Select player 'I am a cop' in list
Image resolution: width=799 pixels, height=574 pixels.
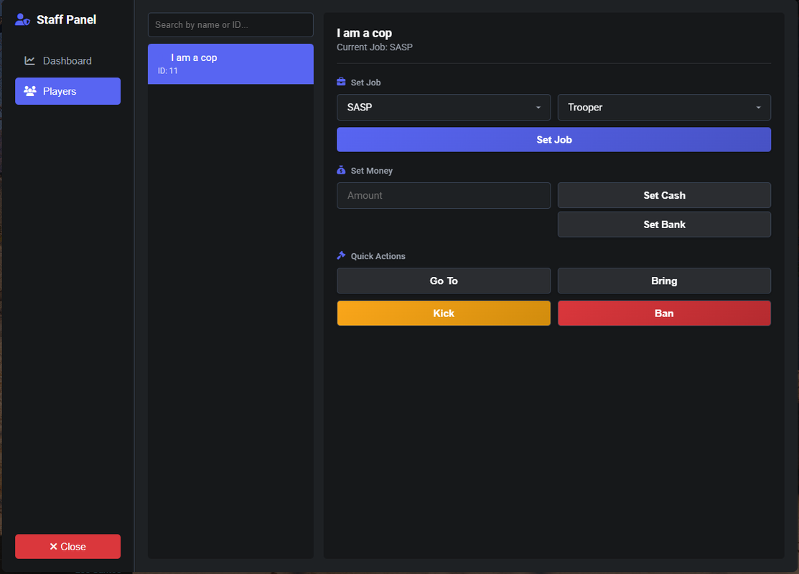point(230,64)
